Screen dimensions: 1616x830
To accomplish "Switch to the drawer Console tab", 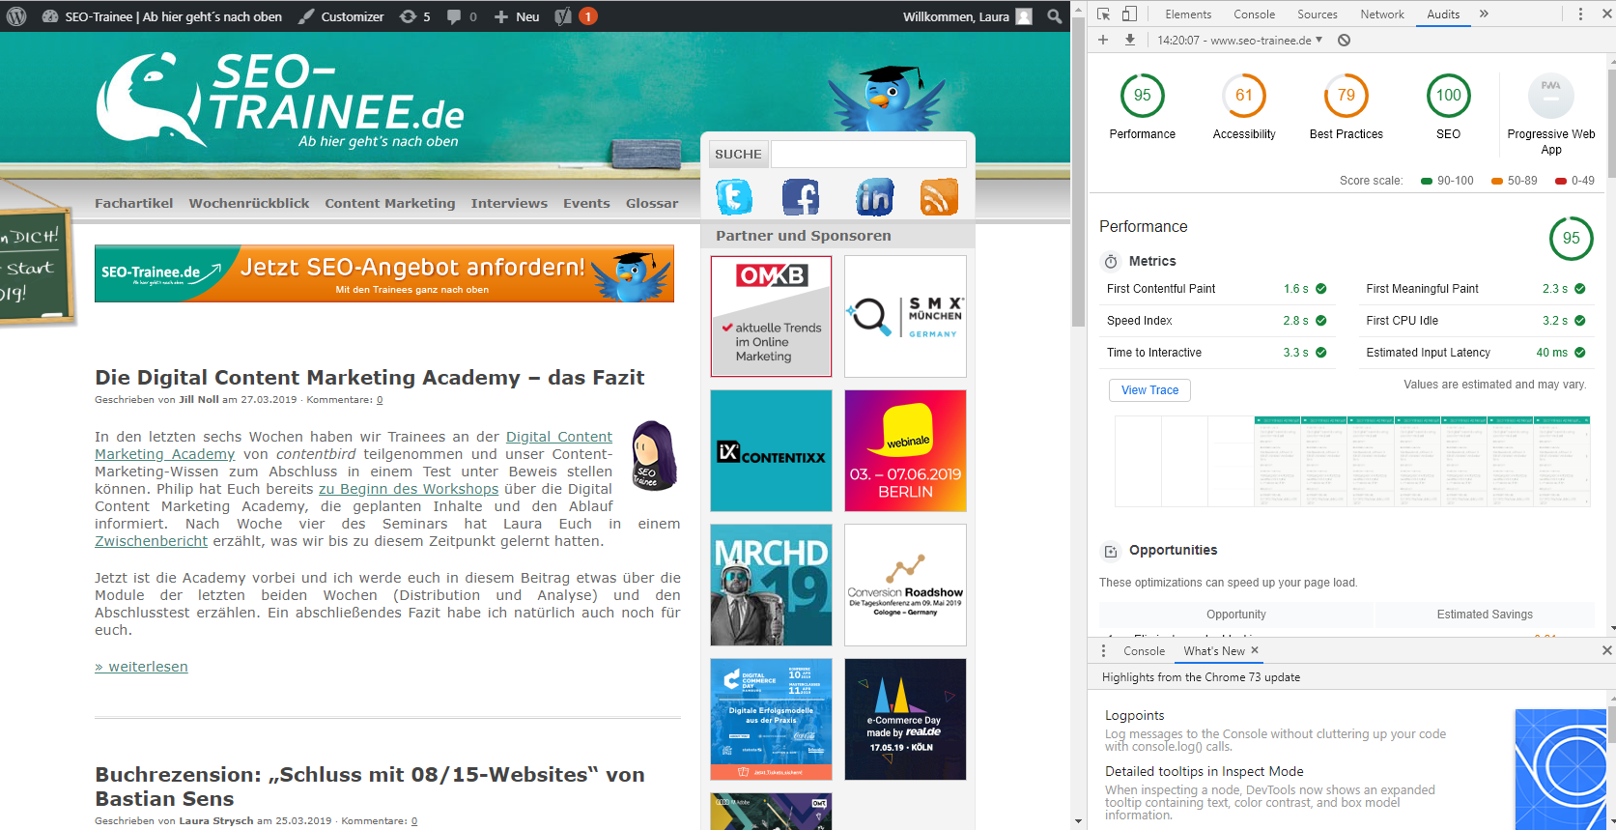I will (x=1144, y=651).
